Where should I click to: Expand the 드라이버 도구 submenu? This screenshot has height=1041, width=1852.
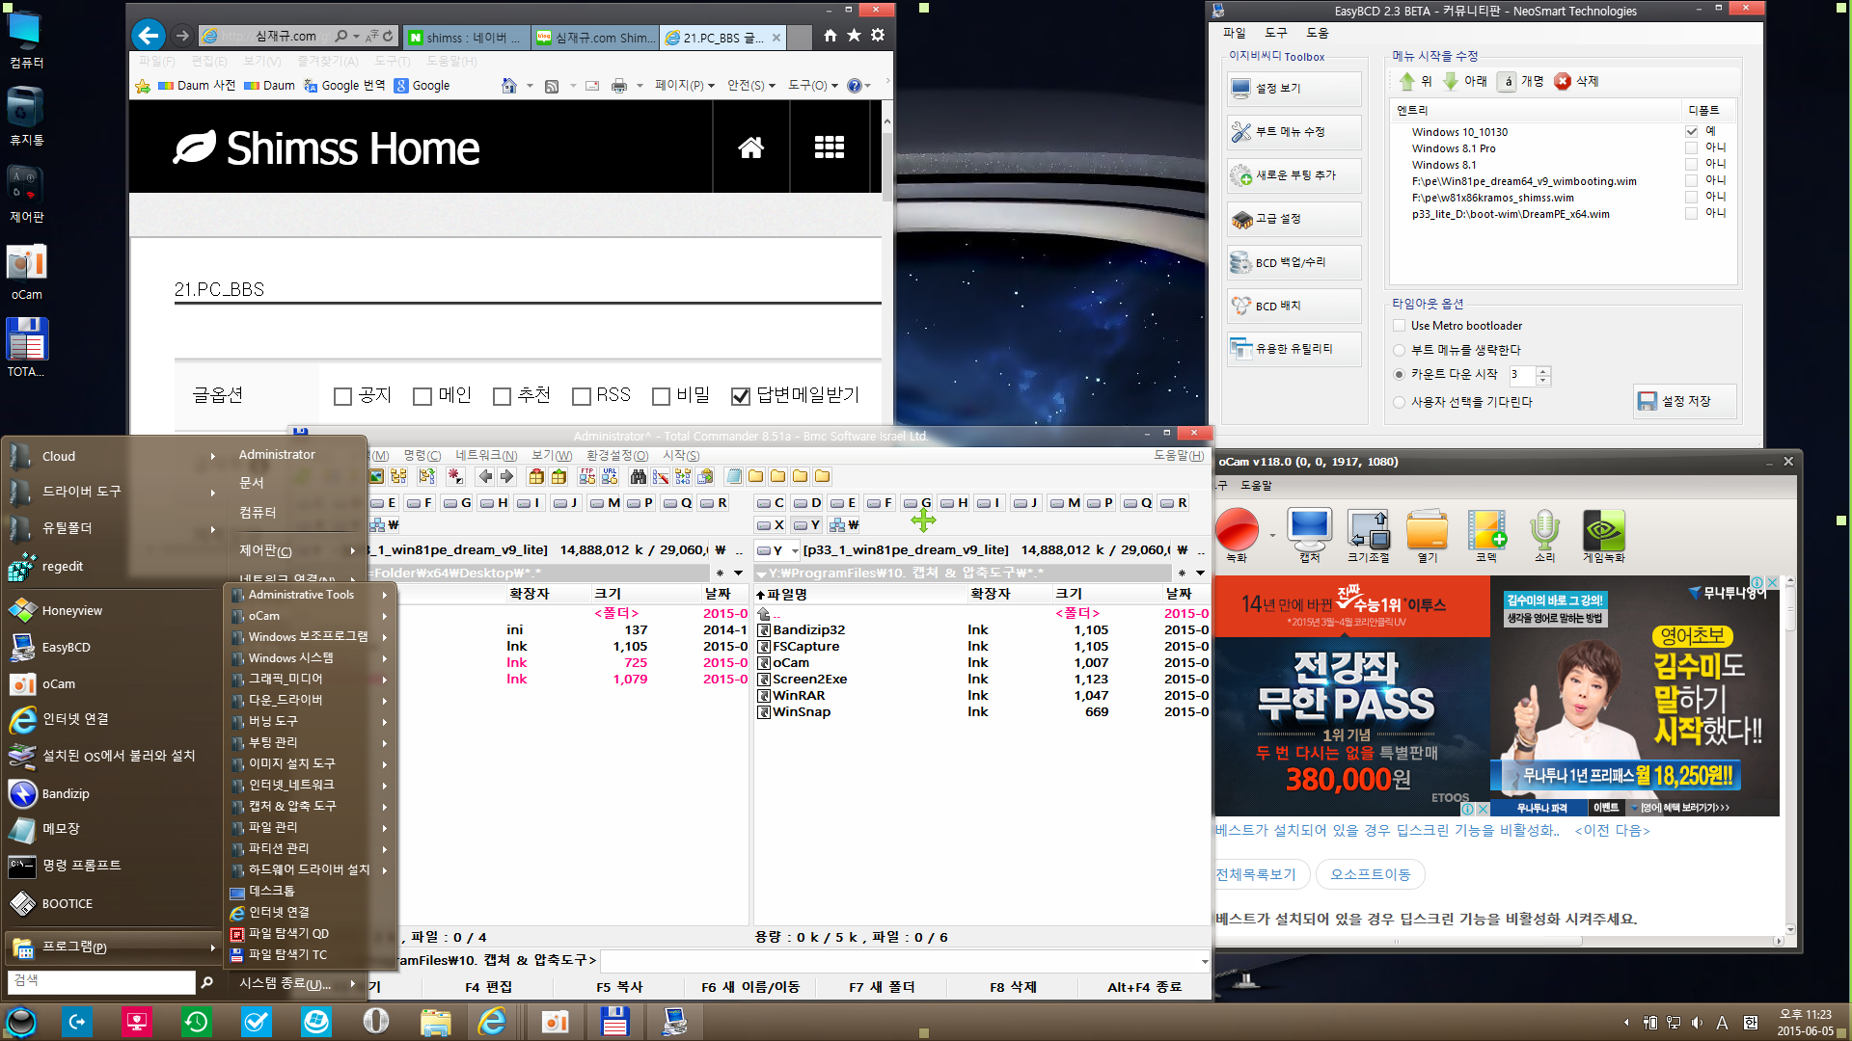coord(112,492)
